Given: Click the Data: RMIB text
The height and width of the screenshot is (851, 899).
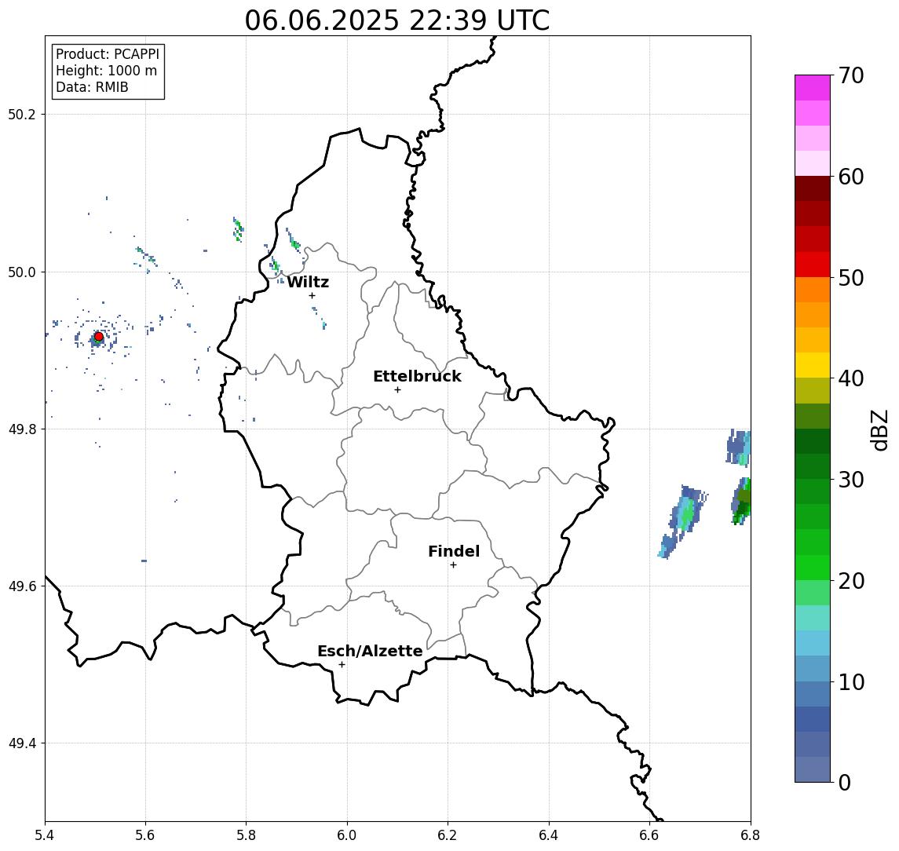Looking at the screenshot, I should pos(92,87).
